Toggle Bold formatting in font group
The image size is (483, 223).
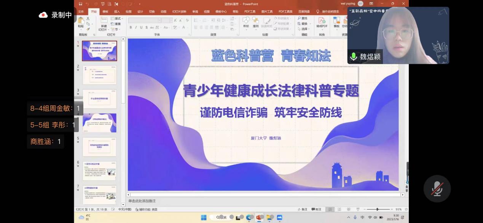coord(131,27)
